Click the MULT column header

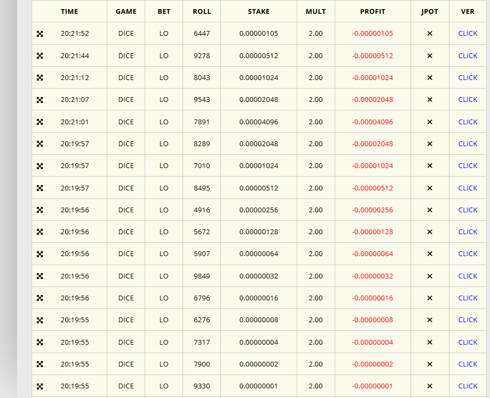coord(315,12)
